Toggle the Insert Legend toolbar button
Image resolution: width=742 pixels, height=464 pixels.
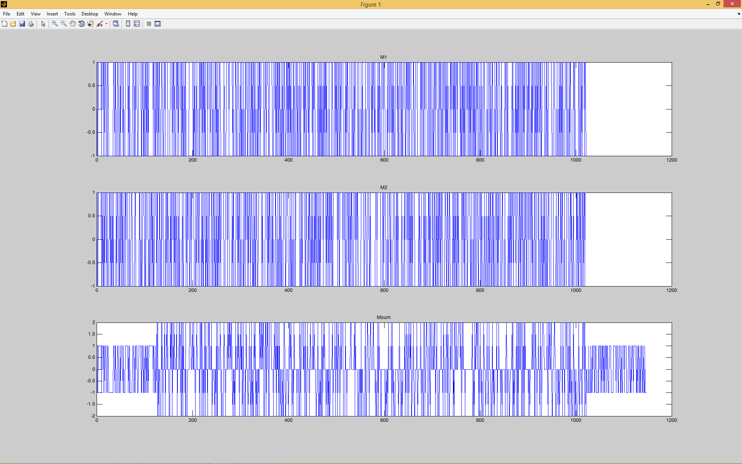pyautogui.click(x=137, y=24)
